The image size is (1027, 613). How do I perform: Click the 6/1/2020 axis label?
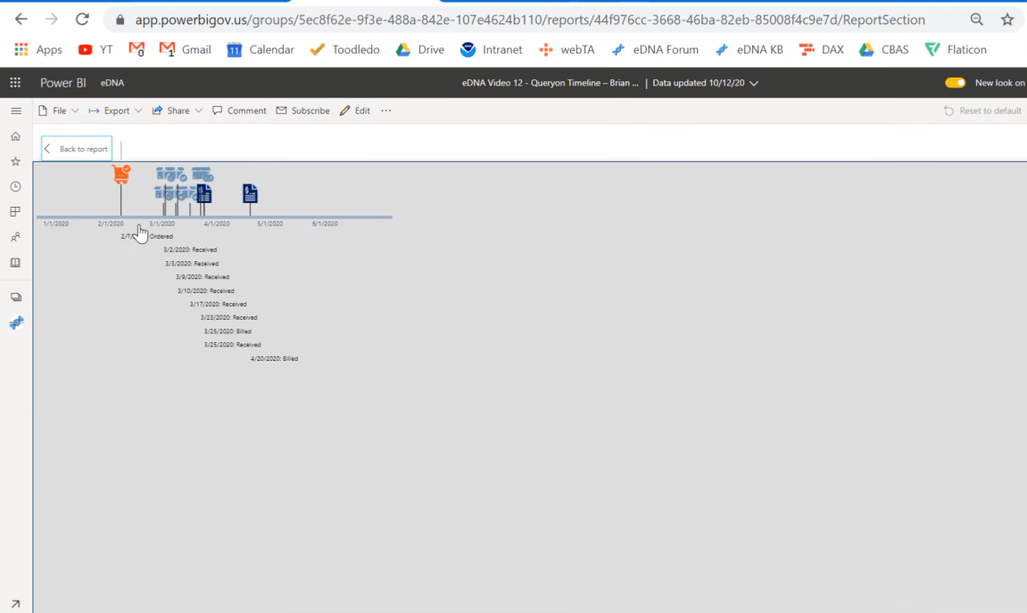click(x=325, y=224)
